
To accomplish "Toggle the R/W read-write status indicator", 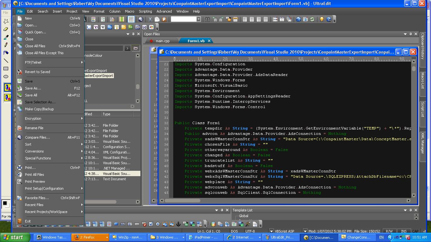I will (x=389, y=231).
